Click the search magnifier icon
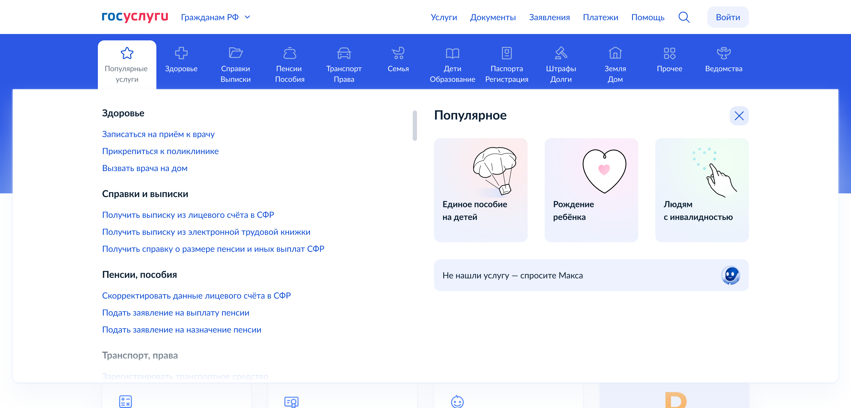The height and width of the screenshot is (408, 851). (x=684, y=17)
